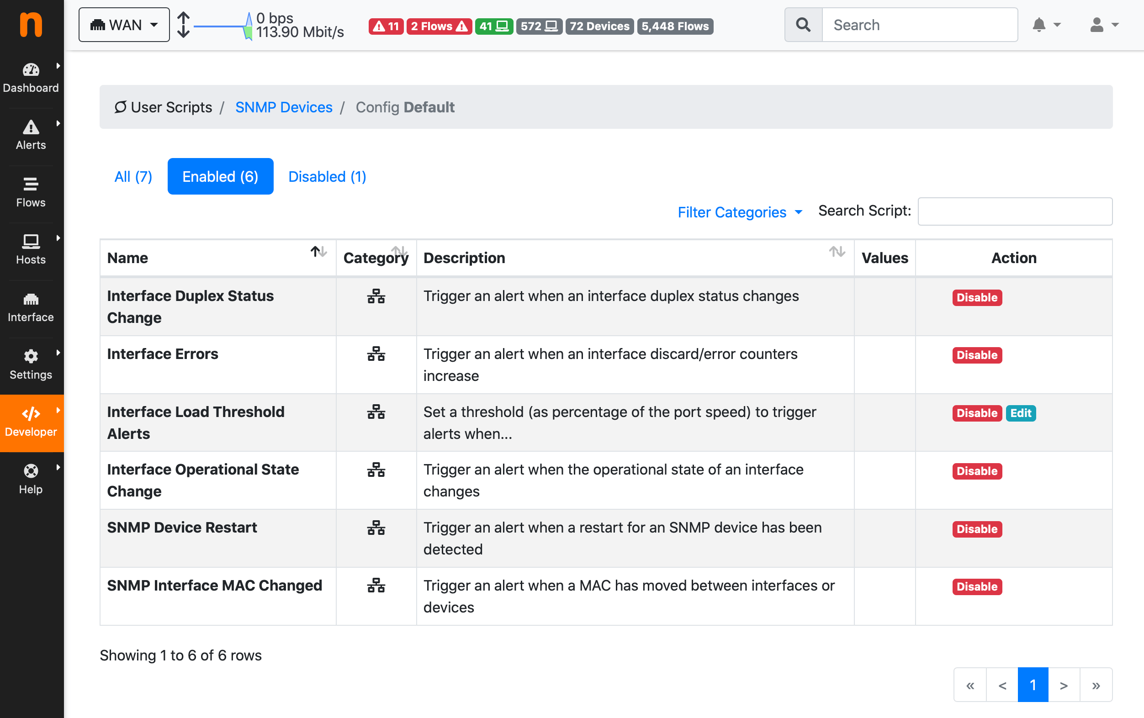This screenshot has width=1144, height=718.
Task: Click the Search Script input field
Action: click(1014, 211)
